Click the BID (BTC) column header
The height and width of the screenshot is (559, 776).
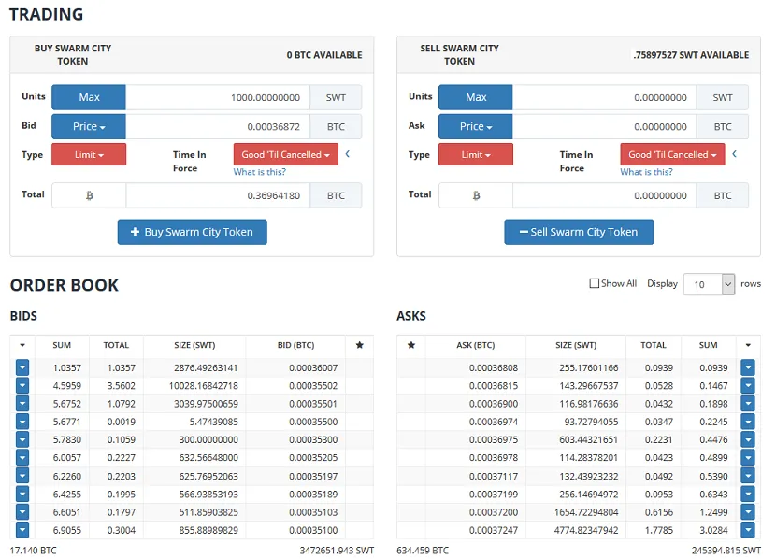(295, 345)
